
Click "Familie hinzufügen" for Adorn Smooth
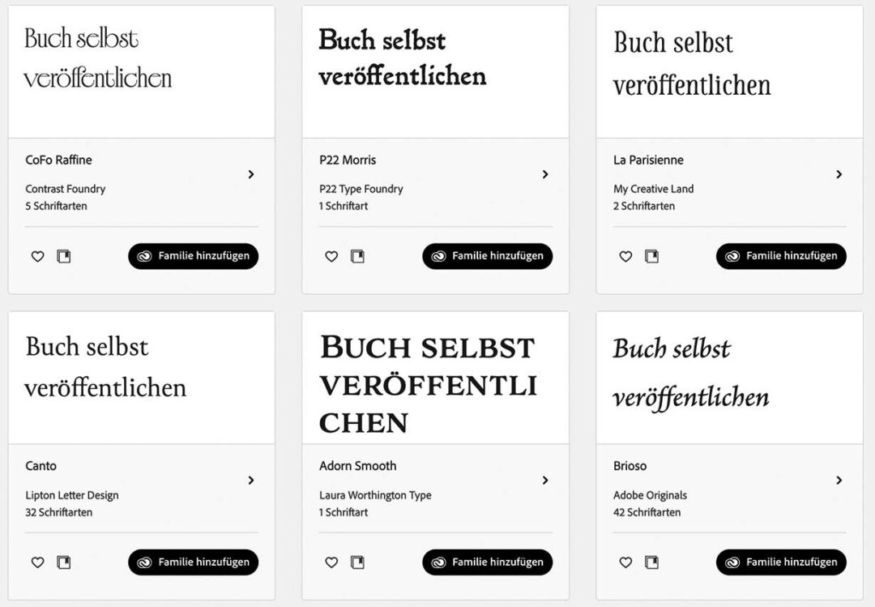[x=487, y=562]
